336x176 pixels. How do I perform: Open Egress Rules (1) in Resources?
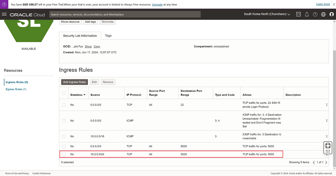16,89
